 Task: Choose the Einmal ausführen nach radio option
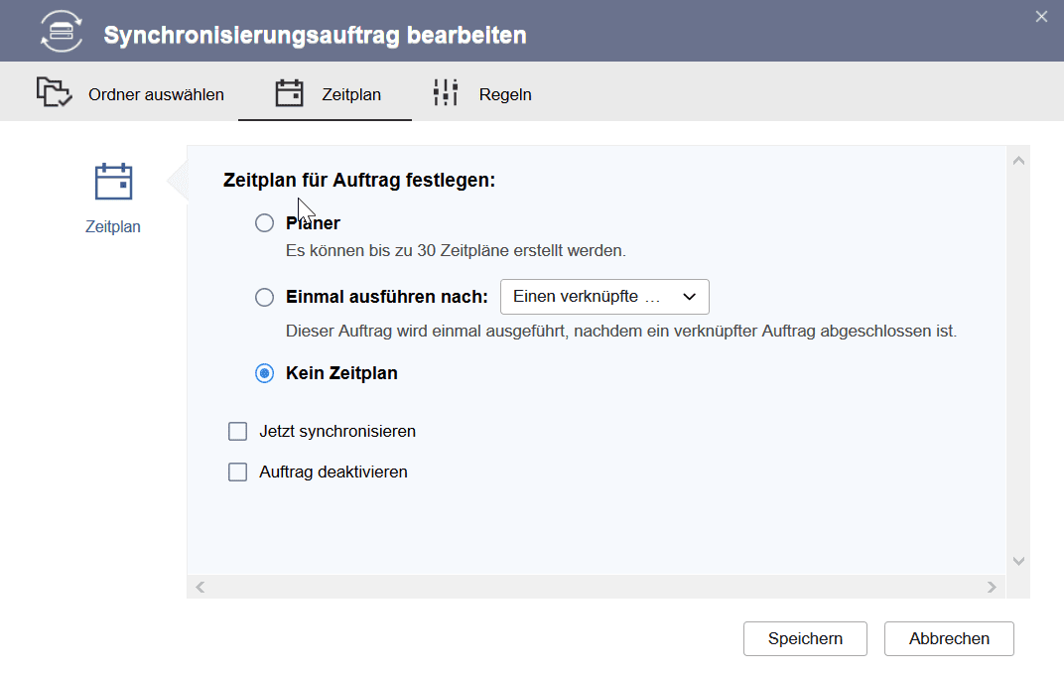pos(264,297)
